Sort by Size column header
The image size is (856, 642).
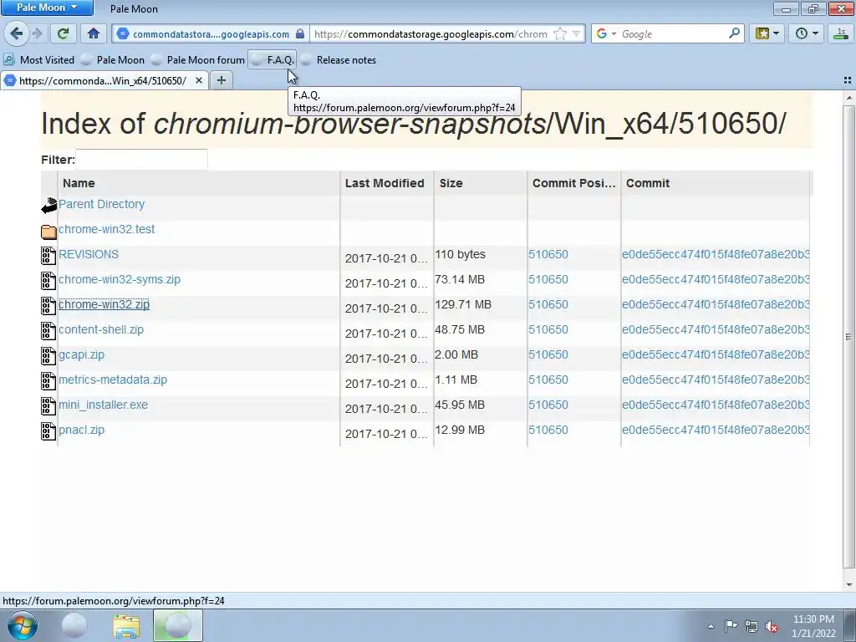(x=451, y=183)
